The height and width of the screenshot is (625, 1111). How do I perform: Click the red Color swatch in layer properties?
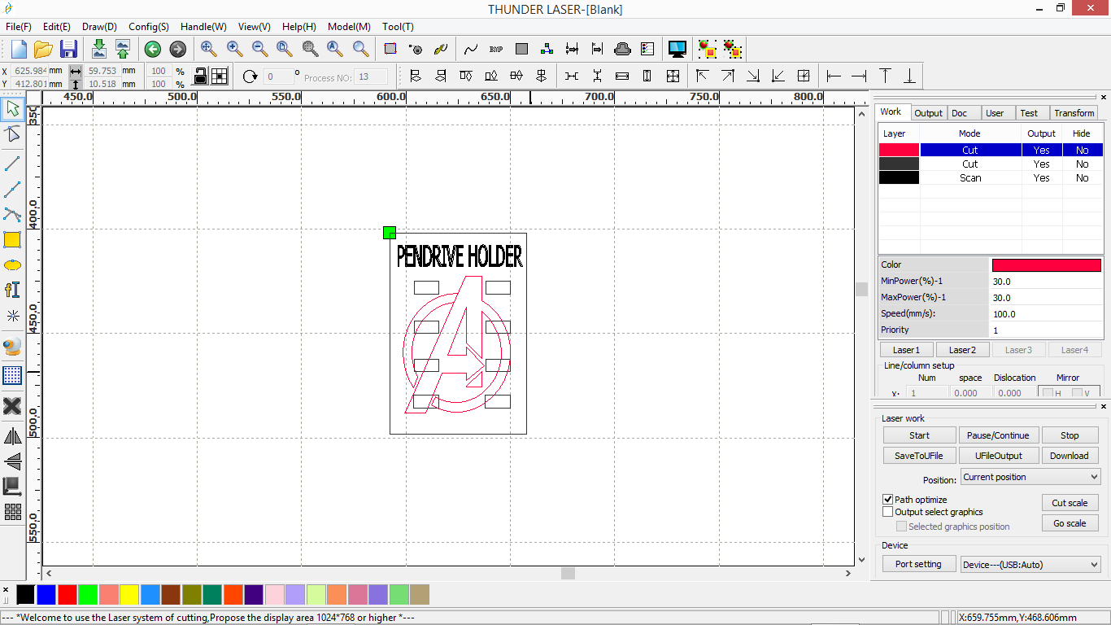coord(1046,264)
